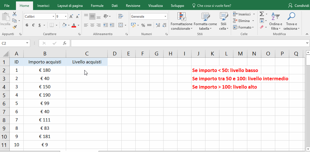Click Decrease Decimal icon
Viewport: 310px width, 152px height.
click(164, 25)
